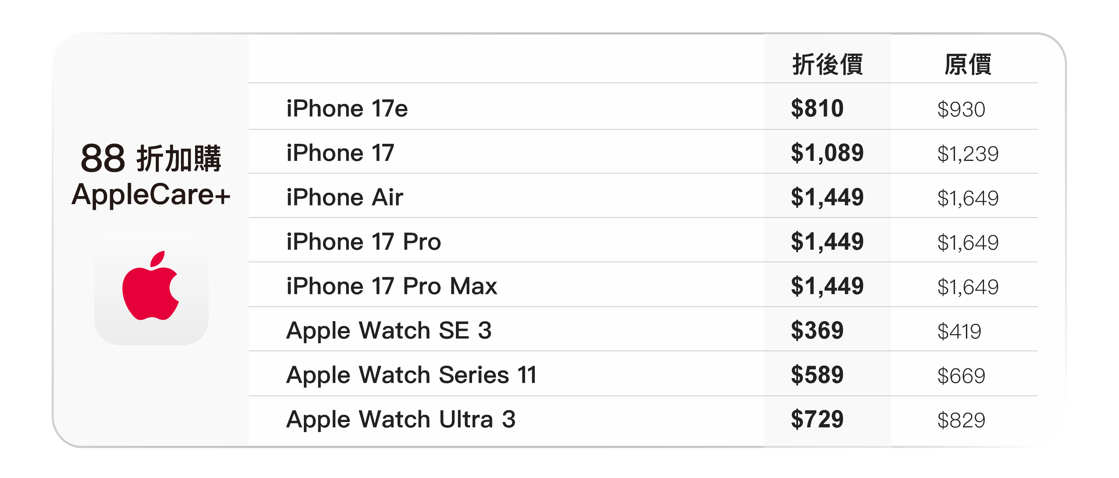Click the $729 discounted price
This screenshot has width=1119, height=478.
[x=817, y=419]
